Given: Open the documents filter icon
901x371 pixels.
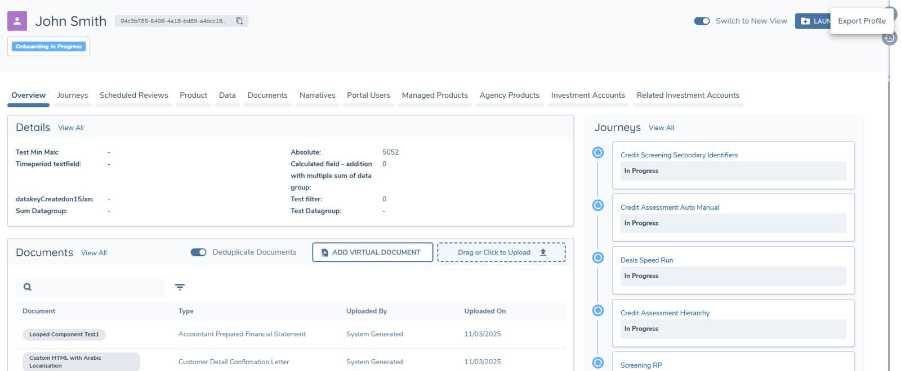Looking at the screenshot, I should coord(180,287).
